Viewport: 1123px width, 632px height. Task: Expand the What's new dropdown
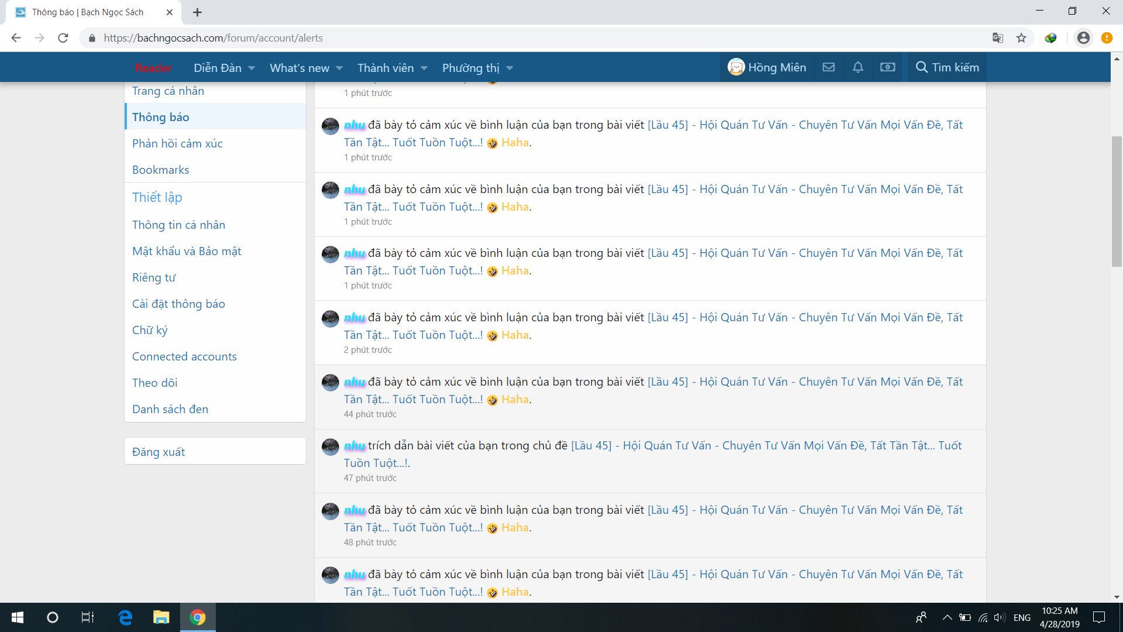[339, 68]
